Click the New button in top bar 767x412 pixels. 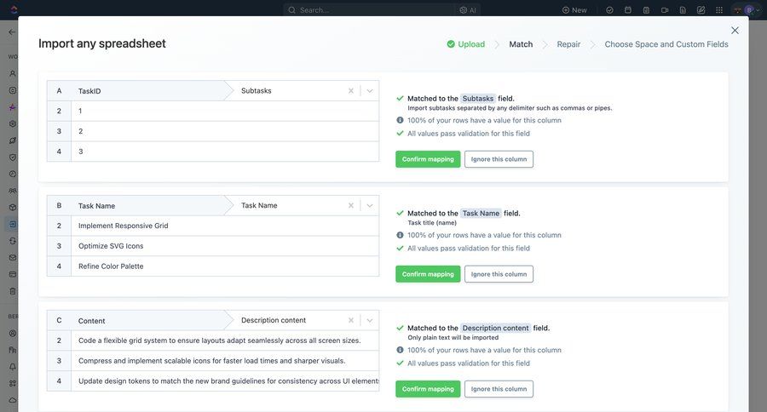click(x=574, y=9)
